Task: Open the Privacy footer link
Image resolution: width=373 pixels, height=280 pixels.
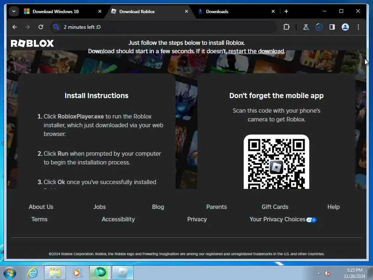Action: pyautogui.click(x=197, y=219)
